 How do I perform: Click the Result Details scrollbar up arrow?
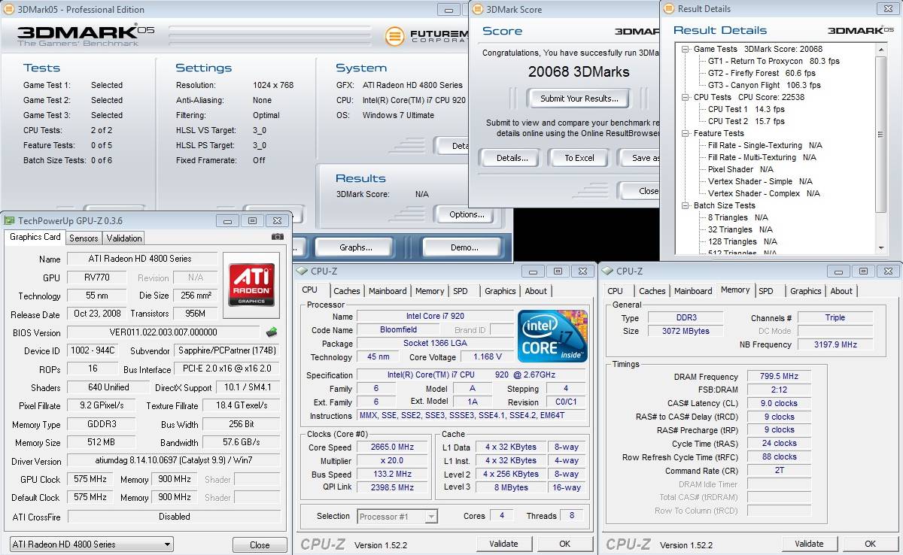click(x=881, y=50)
